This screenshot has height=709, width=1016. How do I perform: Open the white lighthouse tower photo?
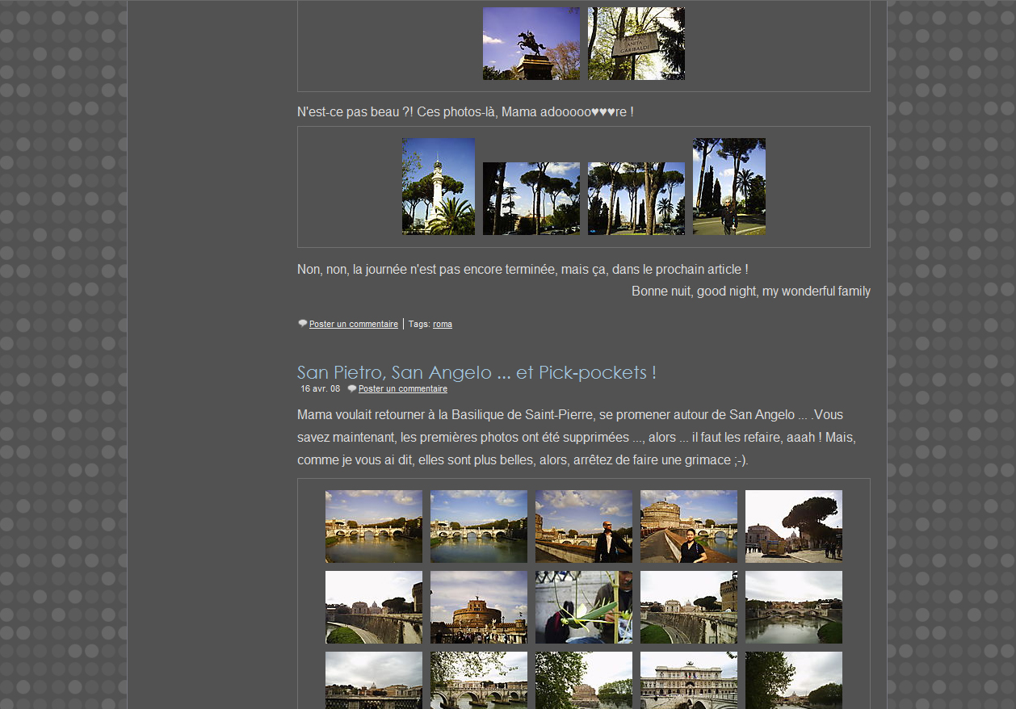(438, 187)
